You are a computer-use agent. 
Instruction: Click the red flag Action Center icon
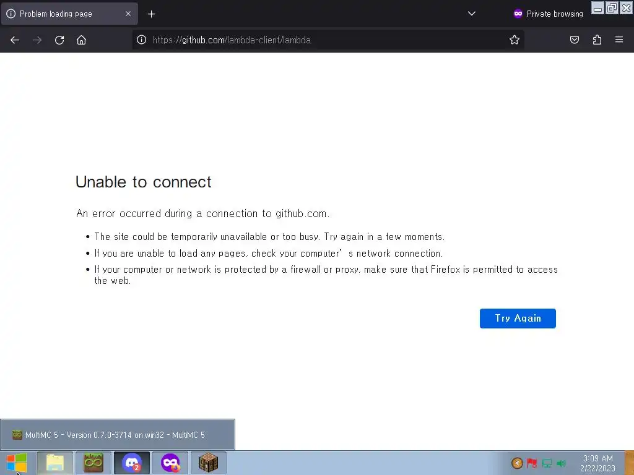click(532, 463)
